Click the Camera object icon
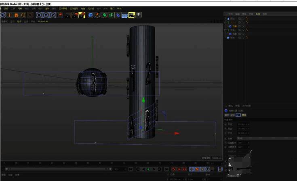The width and height of the screenshot is (297, 181). 131,15
